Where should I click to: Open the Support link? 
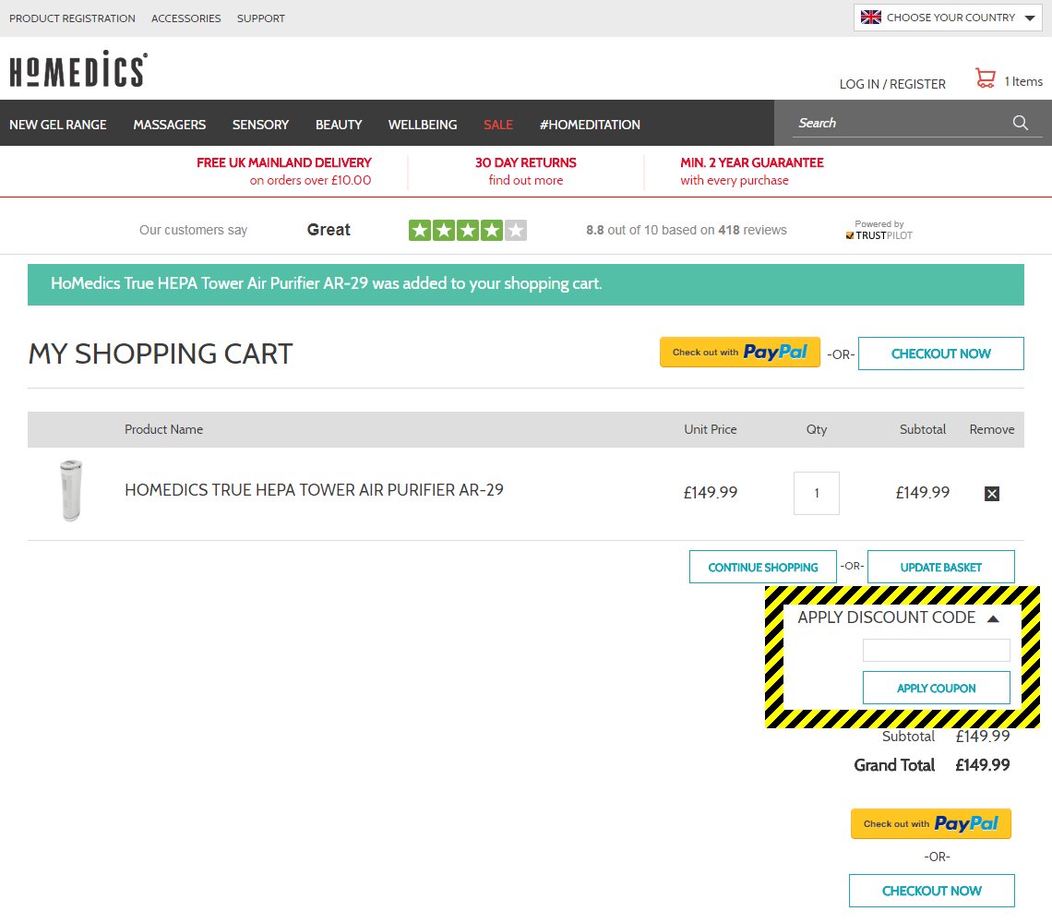[x=260, y=18]
